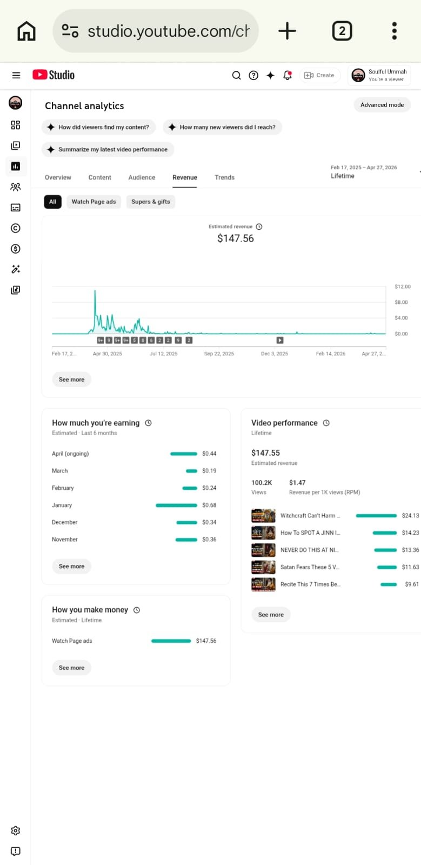Expand the hamburger navigation menu

click(16, 75)
